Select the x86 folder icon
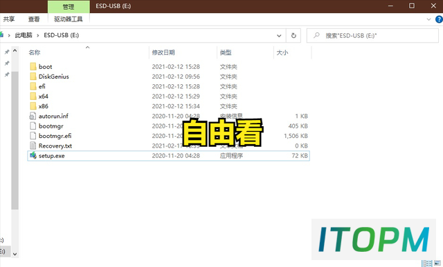 pos(33,106)
